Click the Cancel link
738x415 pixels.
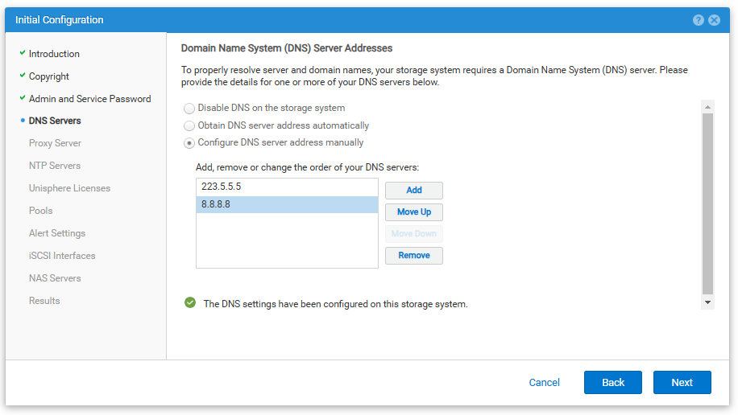(x=544, y=383)
